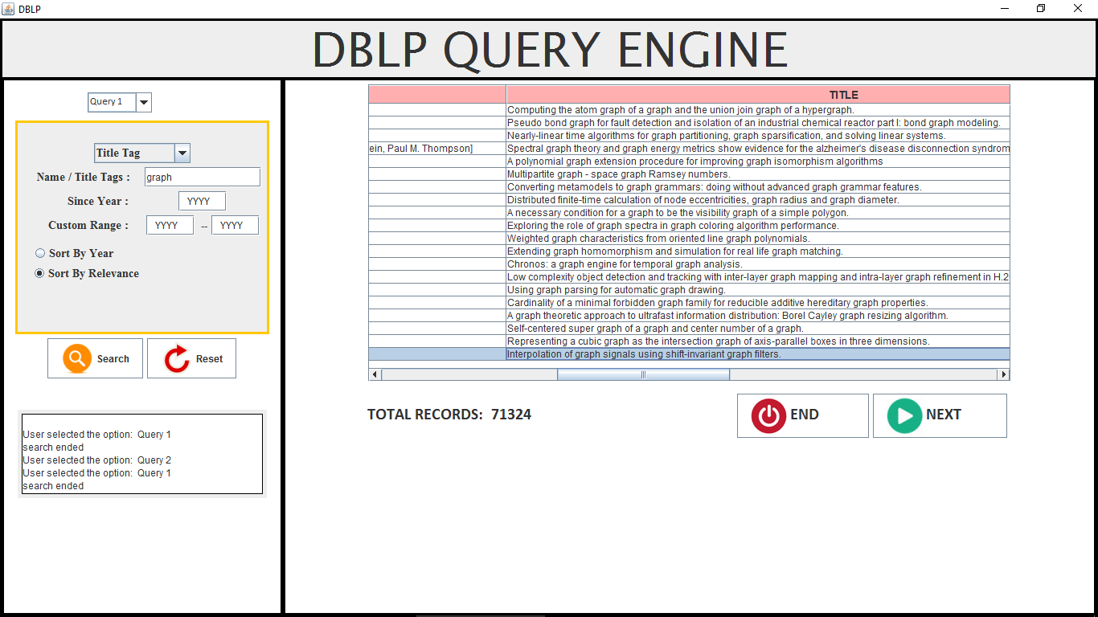1098x617 pixels.
Task: Select Sort By Relevance radio button
Action: coord(39,273)
